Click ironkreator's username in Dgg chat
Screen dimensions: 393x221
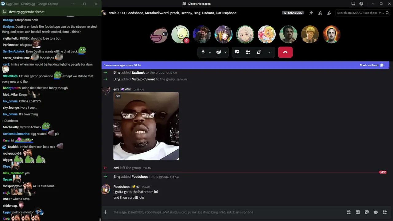(11, 45)
